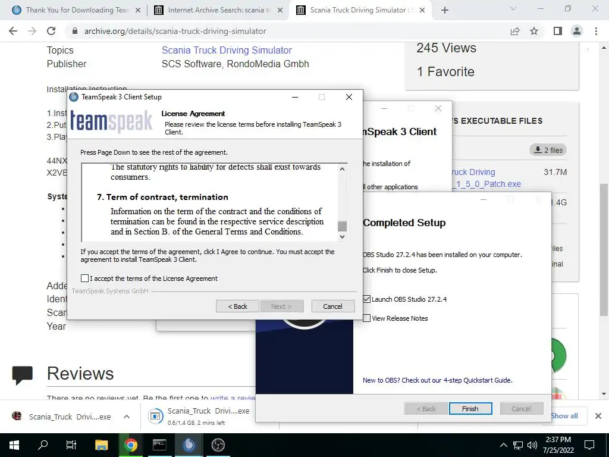
Task: Click the network tray icon
Action: click(x=518, y=445)
